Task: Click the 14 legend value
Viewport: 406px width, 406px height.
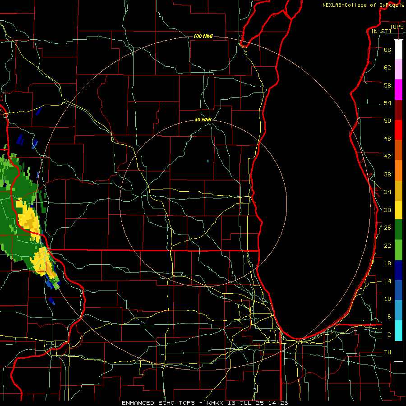Action: tap(388, 281)
